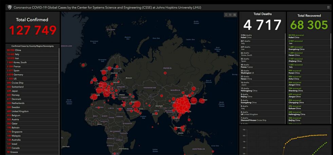Select Austria in confirmed cases list
The image size is (333, 155).
tap(33, 120)
